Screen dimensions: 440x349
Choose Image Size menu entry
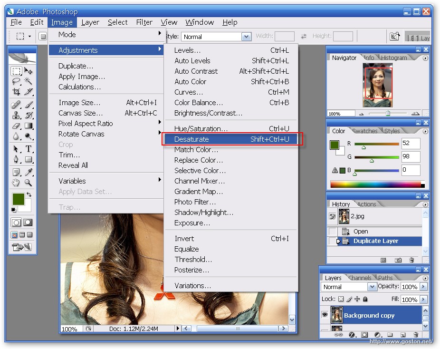point(106,103)
